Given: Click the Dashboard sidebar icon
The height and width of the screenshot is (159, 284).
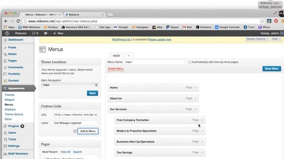Looking at the screenshot, I should 5,40.
